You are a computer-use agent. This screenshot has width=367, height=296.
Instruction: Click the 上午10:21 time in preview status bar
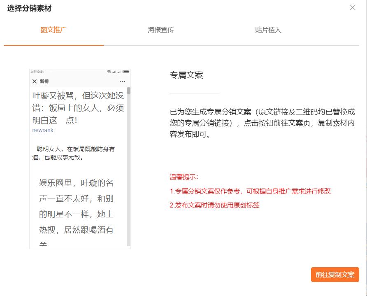click(36, 71)
